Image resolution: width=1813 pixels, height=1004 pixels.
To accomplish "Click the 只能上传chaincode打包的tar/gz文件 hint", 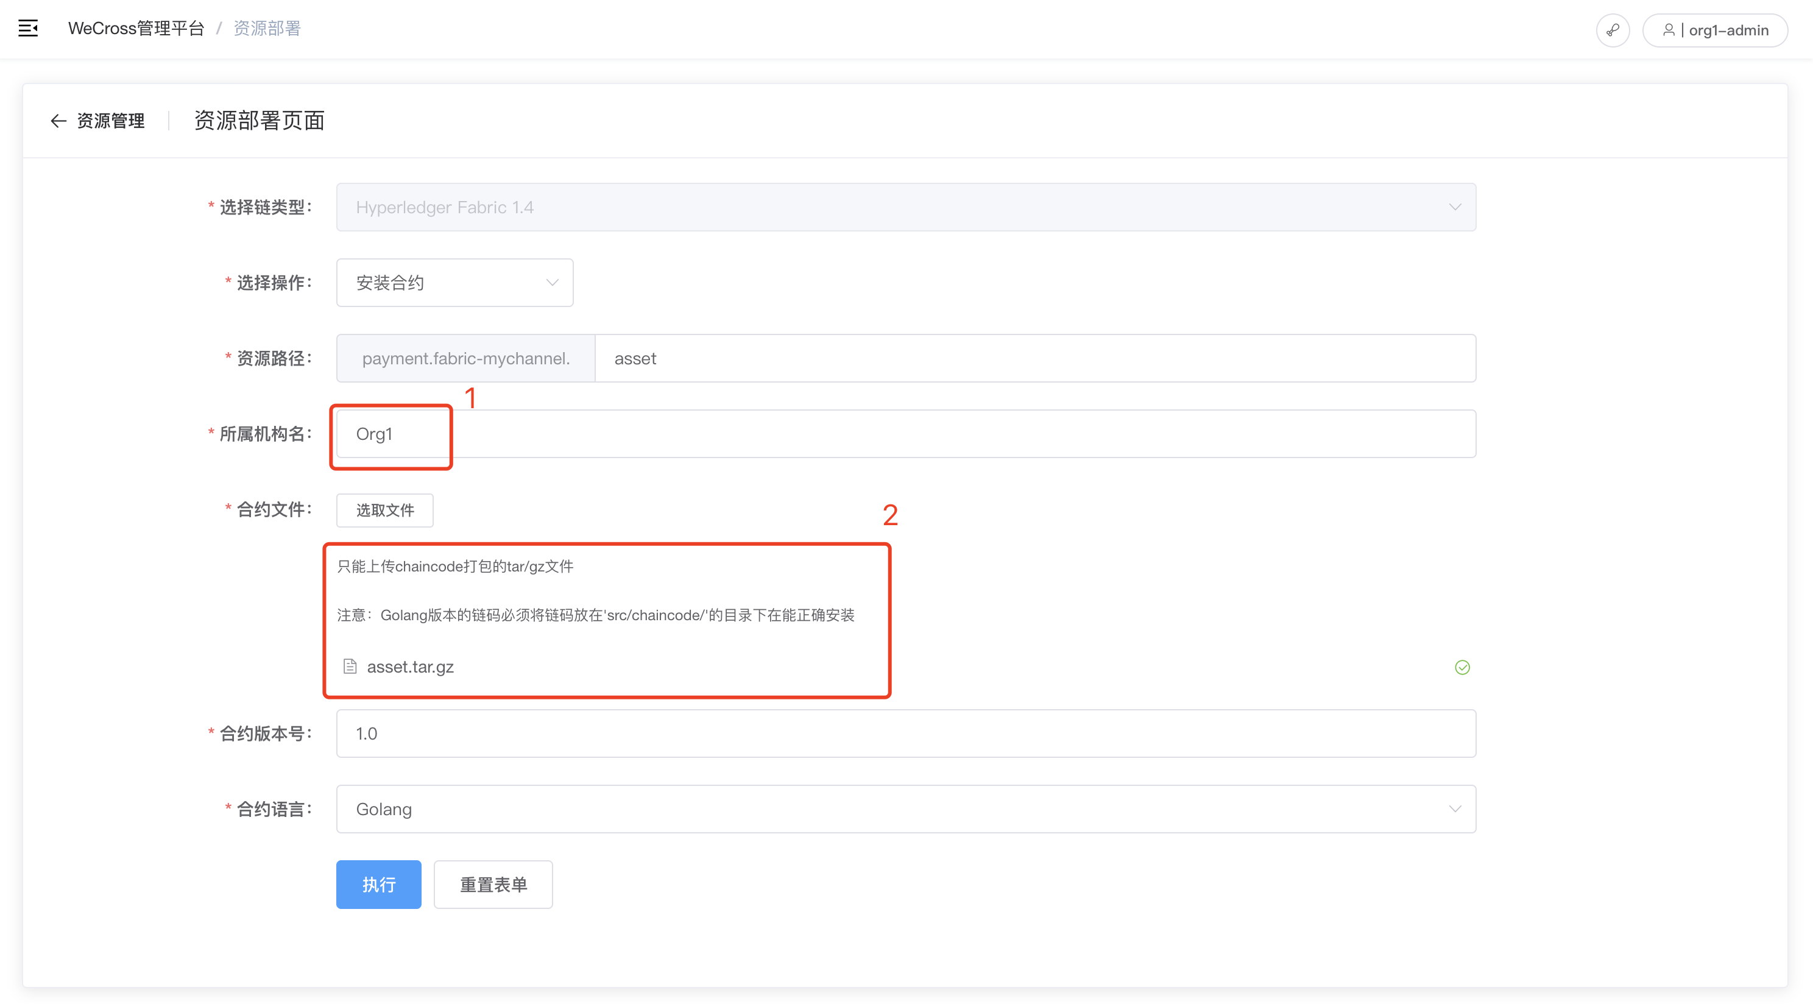I will 455,567.
